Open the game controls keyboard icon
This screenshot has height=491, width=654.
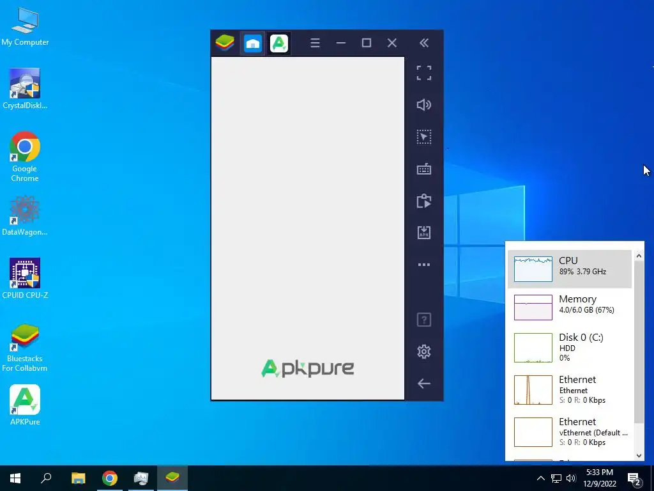(424, 169)
